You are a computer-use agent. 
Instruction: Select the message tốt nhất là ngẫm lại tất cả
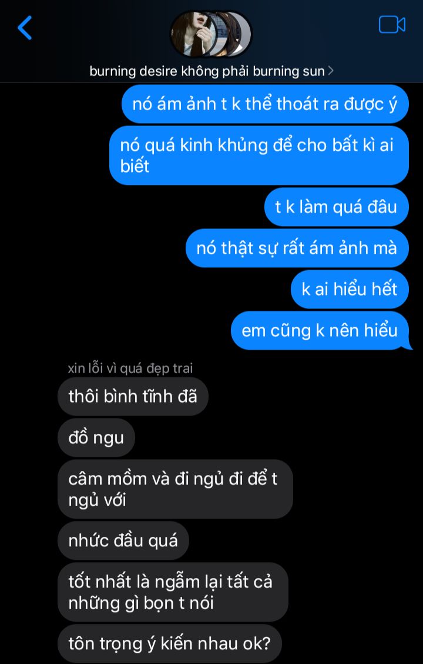point(173,592)
